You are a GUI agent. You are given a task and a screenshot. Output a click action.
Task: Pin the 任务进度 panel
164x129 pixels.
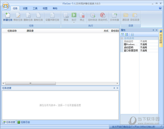114,88
